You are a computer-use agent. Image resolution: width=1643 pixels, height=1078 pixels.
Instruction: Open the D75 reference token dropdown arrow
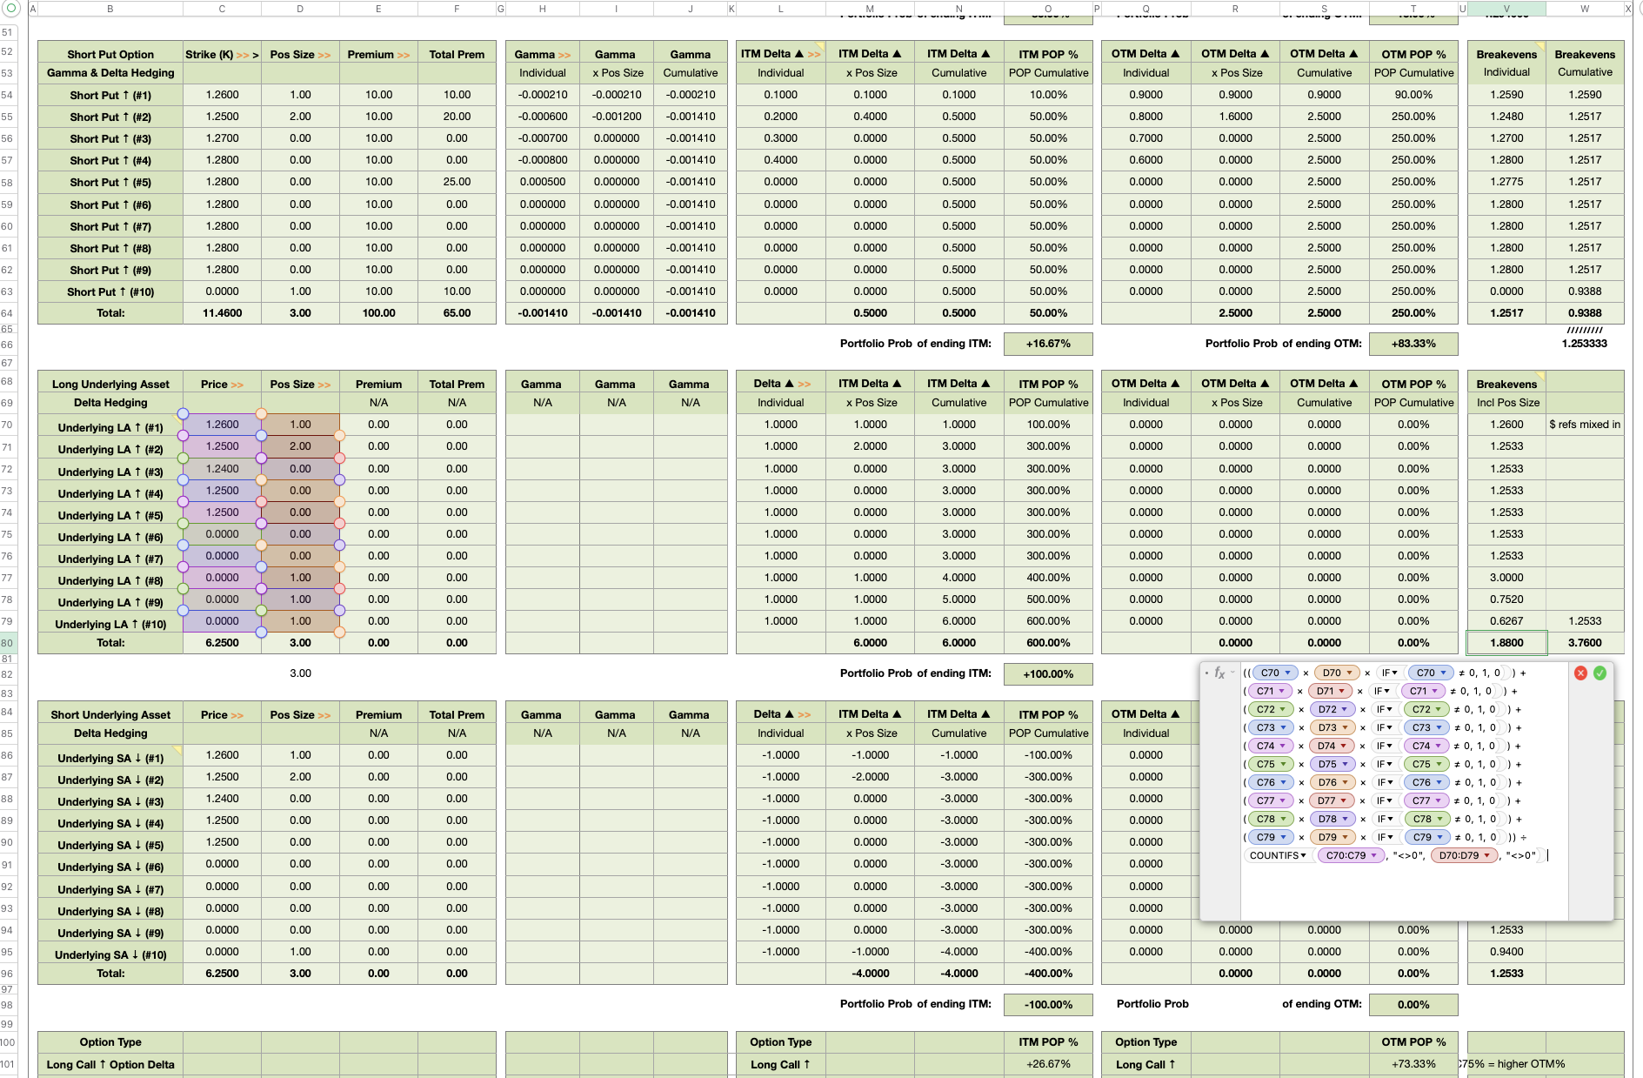tap(1345, 764)
